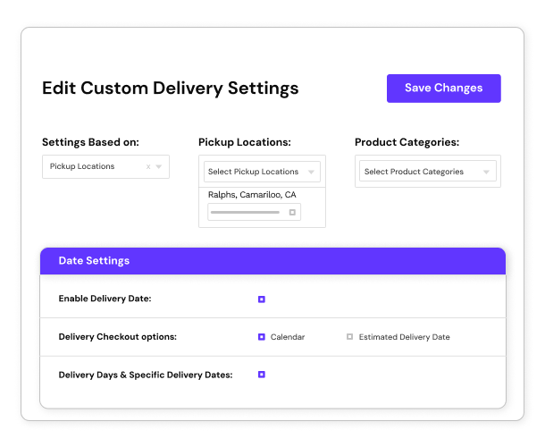Click the Ralphs, Camariloo, CA entry
The height and width of the screenshot is (447, 545).
252,195
